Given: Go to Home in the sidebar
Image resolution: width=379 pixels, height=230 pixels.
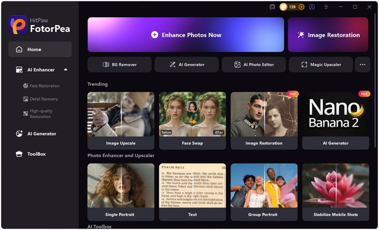Looking at the screenshot, I should 40,49.
